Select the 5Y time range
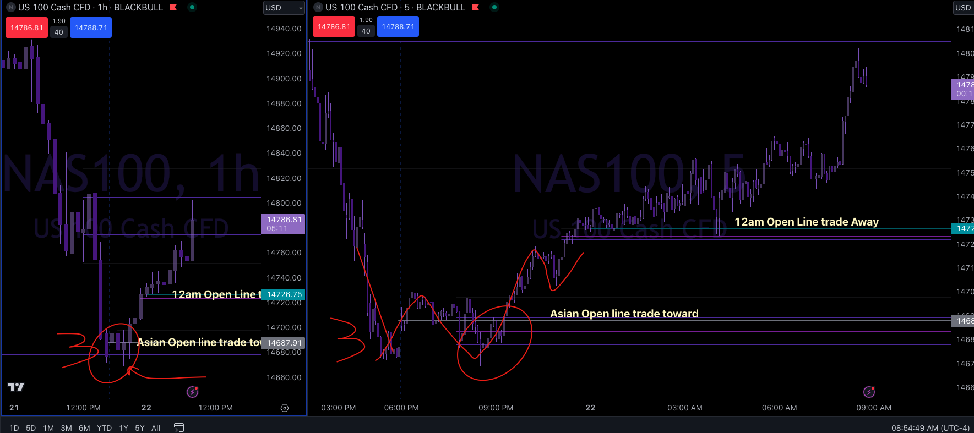The width and height of the screenshot is (974, 433). pyautogui.click(x=140, y=428)
